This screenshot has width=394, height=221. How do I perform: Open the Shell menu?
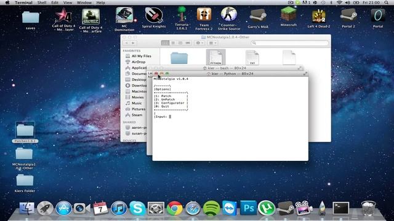click(42, 2)
